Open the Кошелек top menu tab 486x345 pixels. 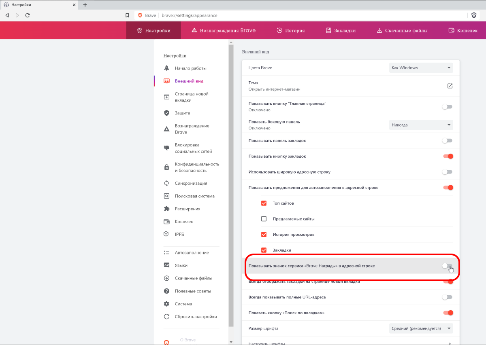(463, 30)
